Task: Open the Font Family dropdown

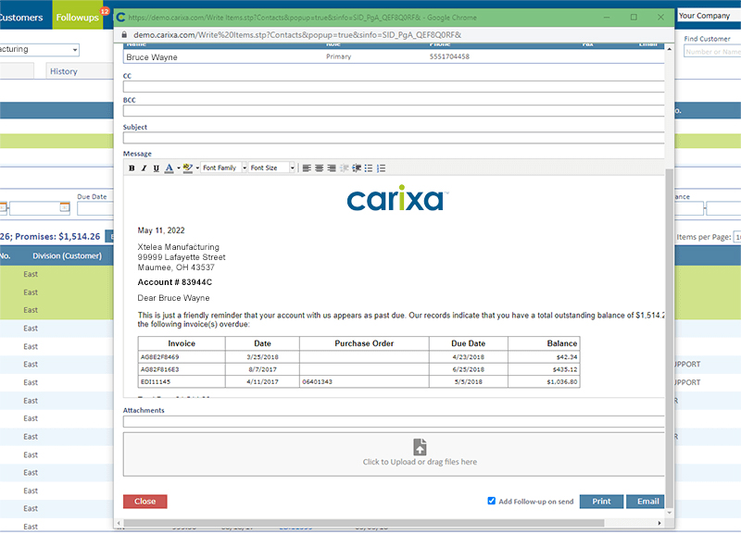Action: [224, 168]
